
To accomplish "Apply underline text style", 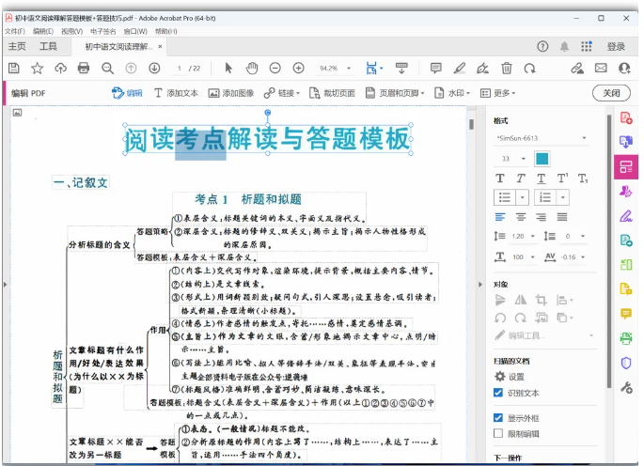I will [x=542, y=179].
